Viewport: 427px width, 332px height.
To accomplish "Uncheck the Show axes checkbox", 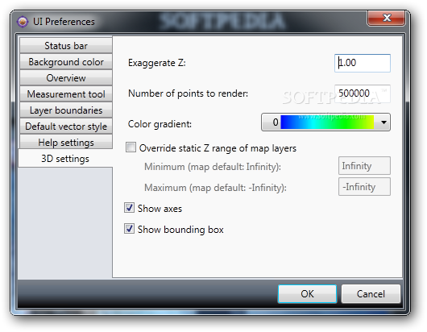I will pyautogui.click(x=129, y=208).
